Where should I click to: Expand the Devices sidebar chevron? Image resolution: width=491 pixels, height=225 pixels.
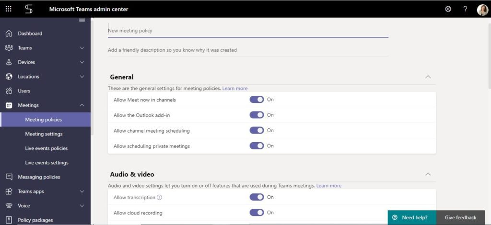click(82, 62)
